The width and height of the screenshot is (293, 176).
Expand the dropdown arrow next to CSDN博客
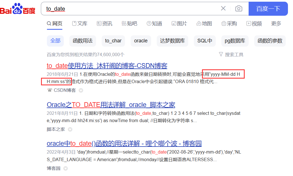(81, 90)
